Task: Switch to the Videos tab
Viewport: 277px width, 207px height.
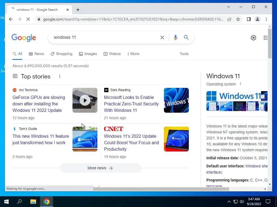Action: 112,54
